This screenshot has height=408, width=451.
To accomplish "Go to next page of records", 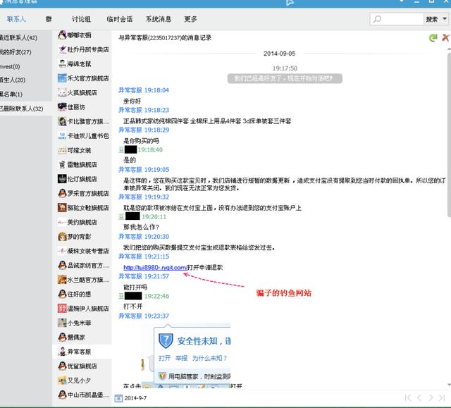I will [x=431, y=397].
